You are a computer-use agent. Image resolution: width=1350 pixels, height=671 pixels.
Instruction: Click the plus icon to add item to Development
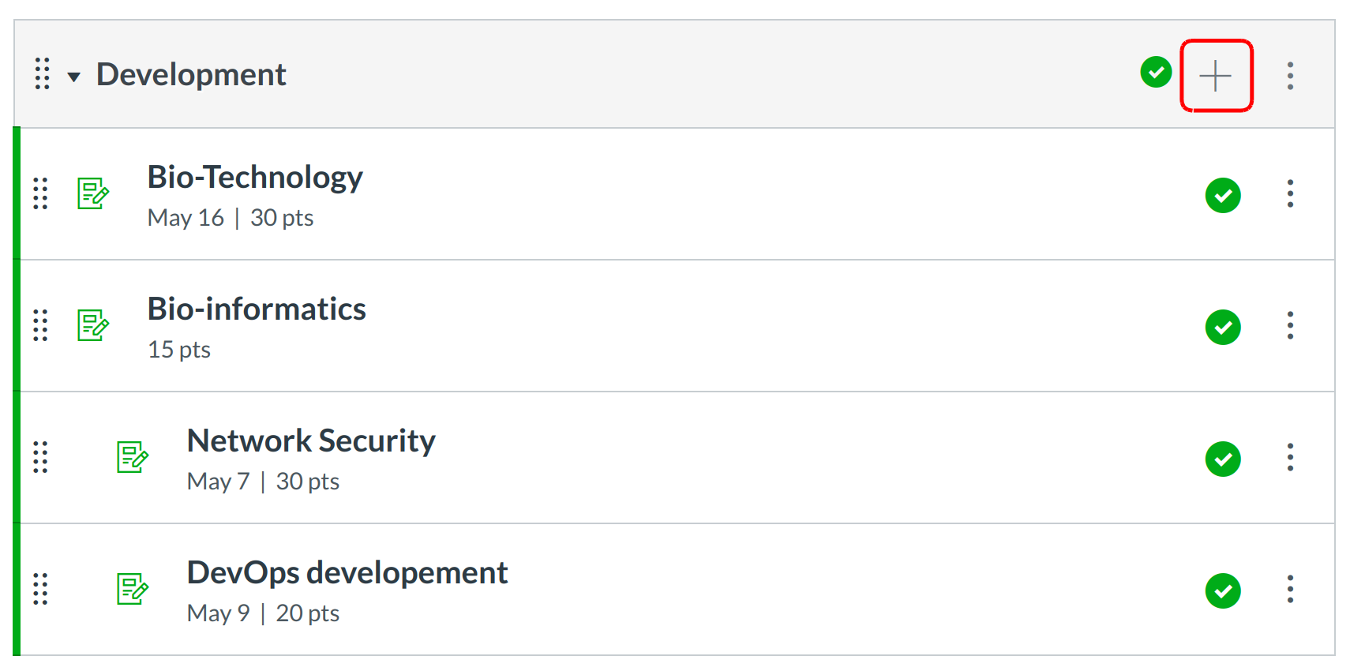1215,76
